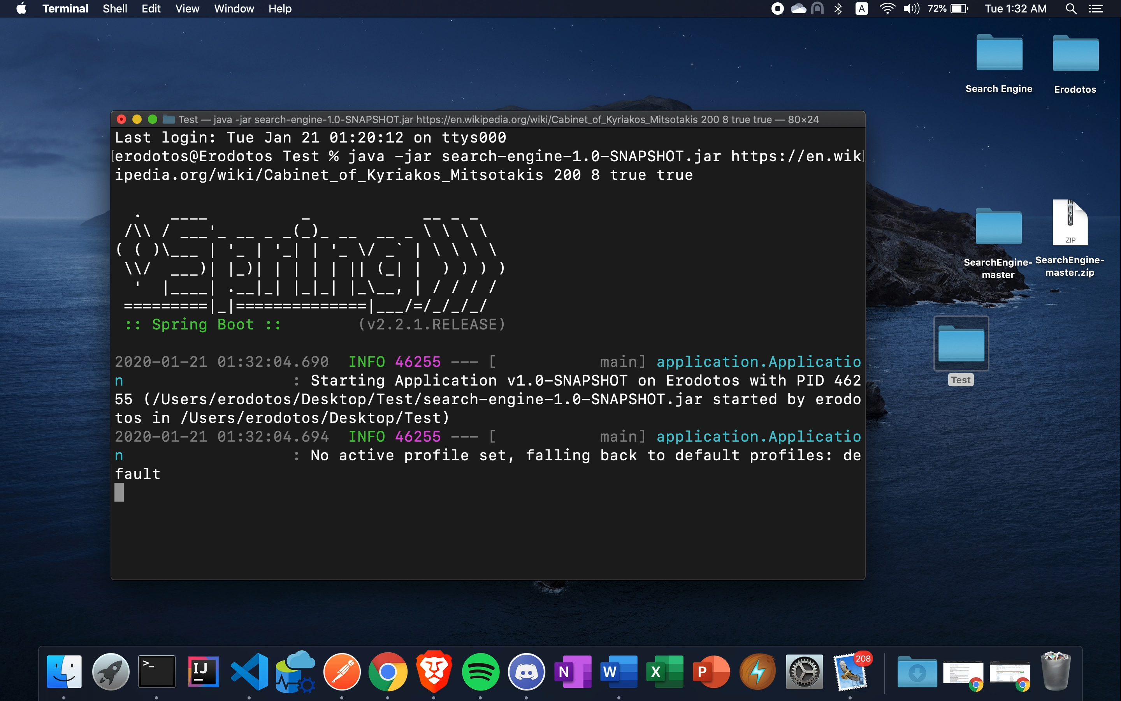Click the Bluetooth menu bar icon
1121x701 pixels.
point(838,9)
